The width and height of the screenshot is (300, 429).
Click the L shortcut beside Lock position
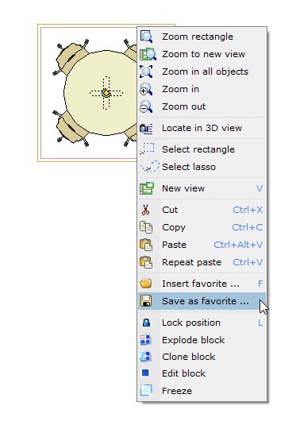pos(260,323)
